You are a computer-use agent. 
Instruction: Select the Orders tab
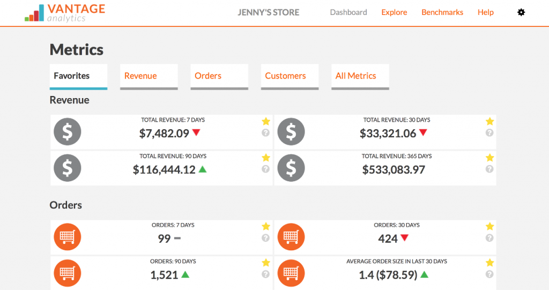click(208, 76)
